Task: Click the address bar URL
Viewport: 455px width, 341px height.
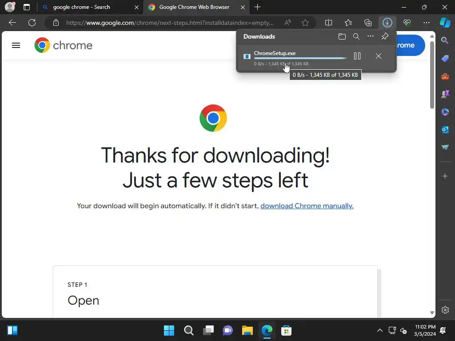Action: (x=170, y=23)
